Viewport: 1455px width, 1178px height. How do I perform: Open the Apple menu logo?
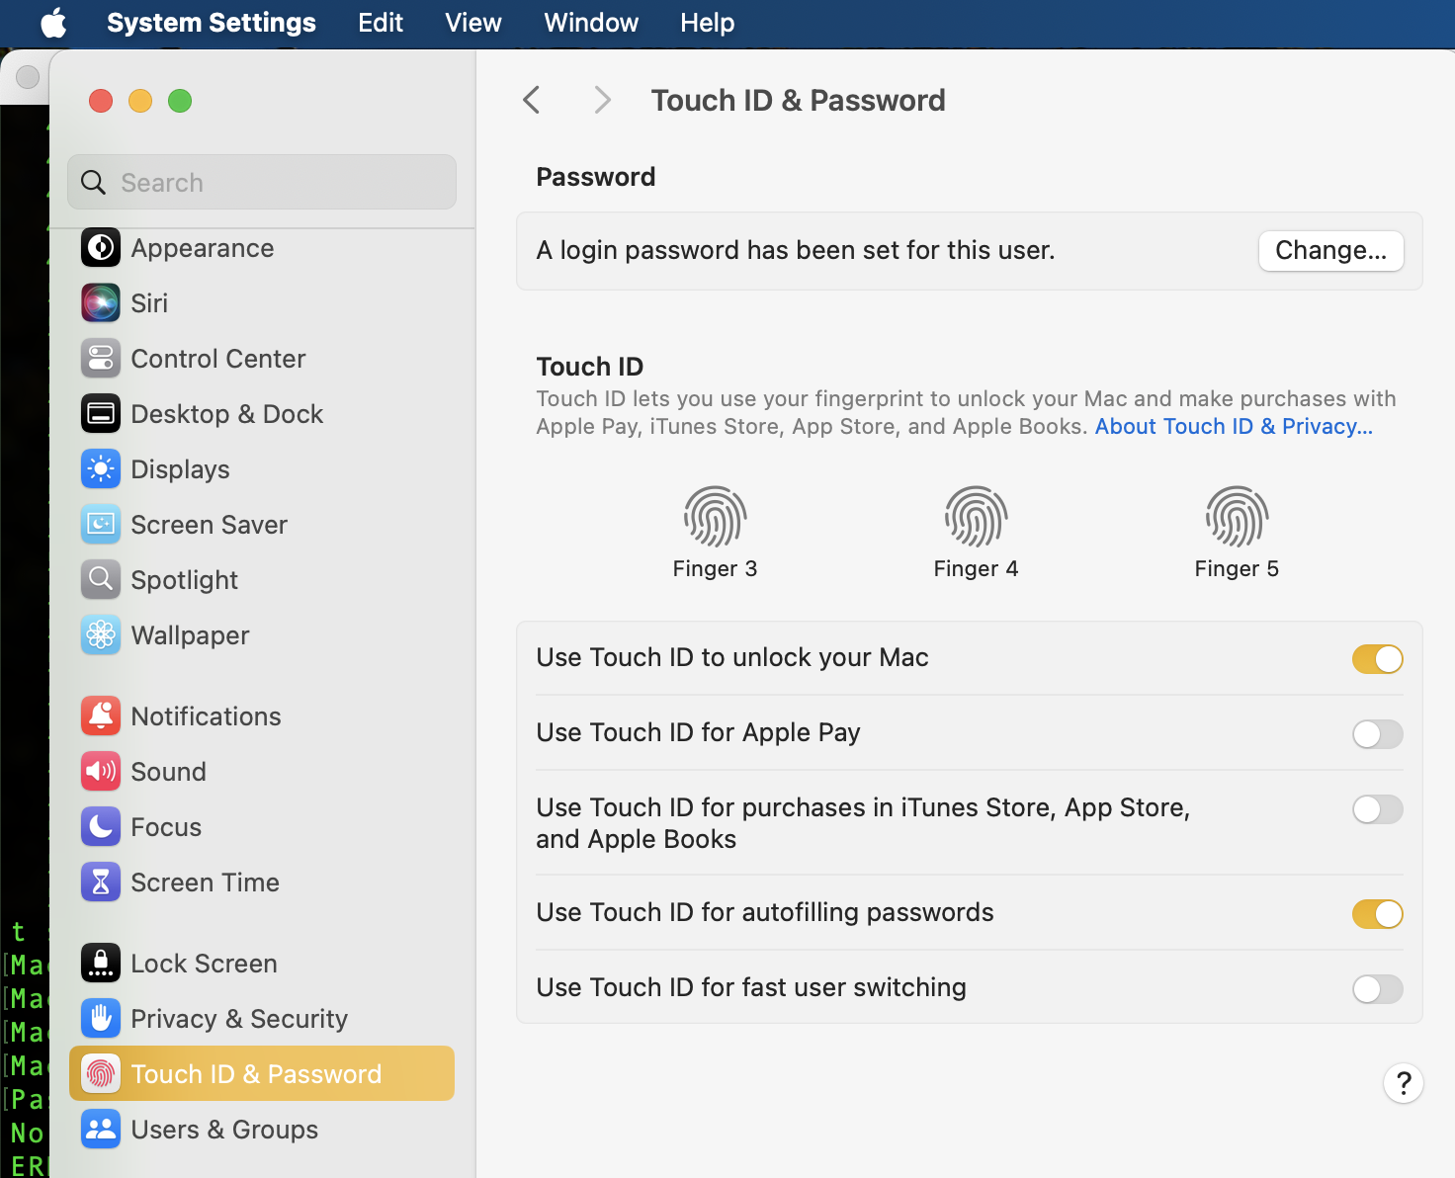[x=53, y=23]
